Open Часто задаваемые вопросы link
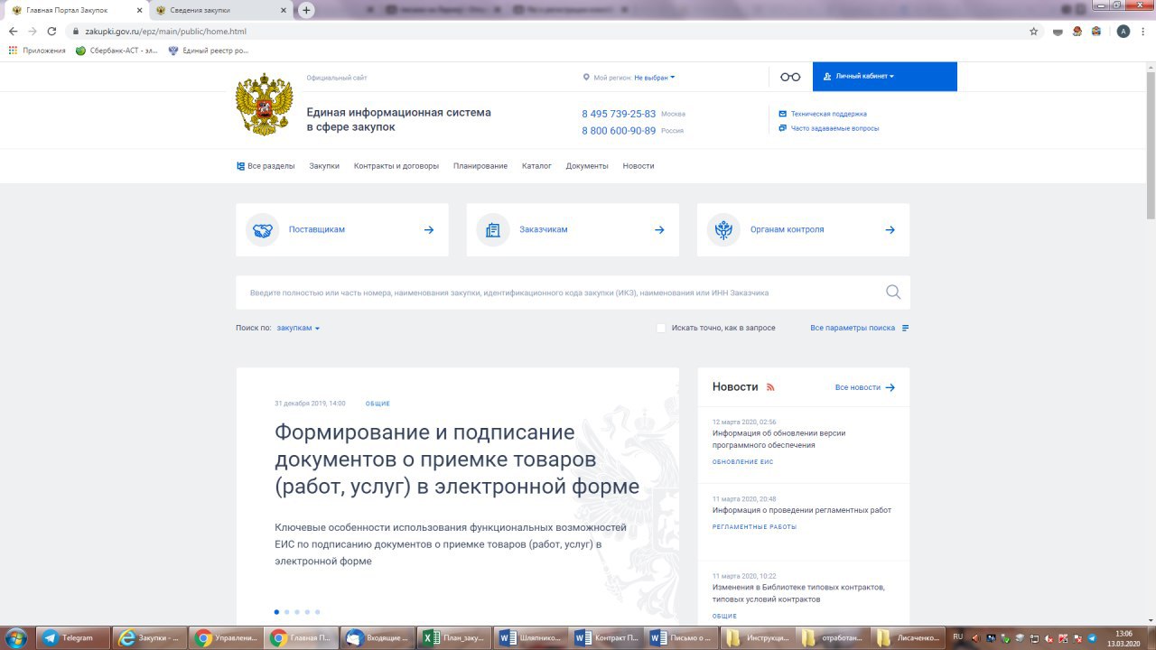This screenshot has height=650, width=1156. [x=829, y=128]
